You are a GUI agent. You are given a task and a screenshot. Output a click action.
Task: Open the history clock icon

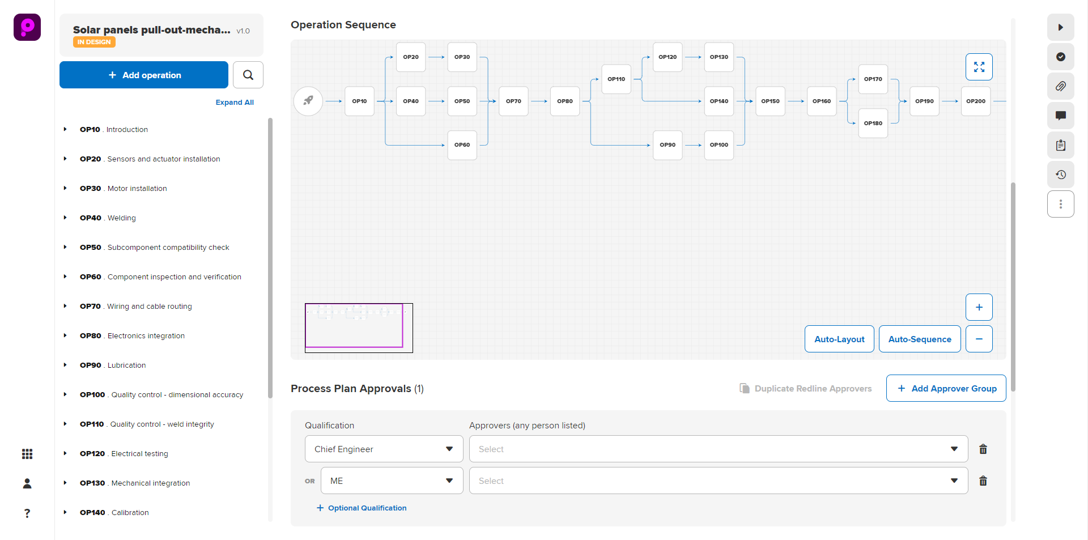1060,175
